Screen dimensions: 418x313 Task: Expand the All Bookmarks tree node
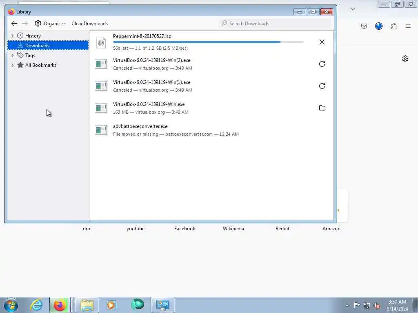(12, 65)
